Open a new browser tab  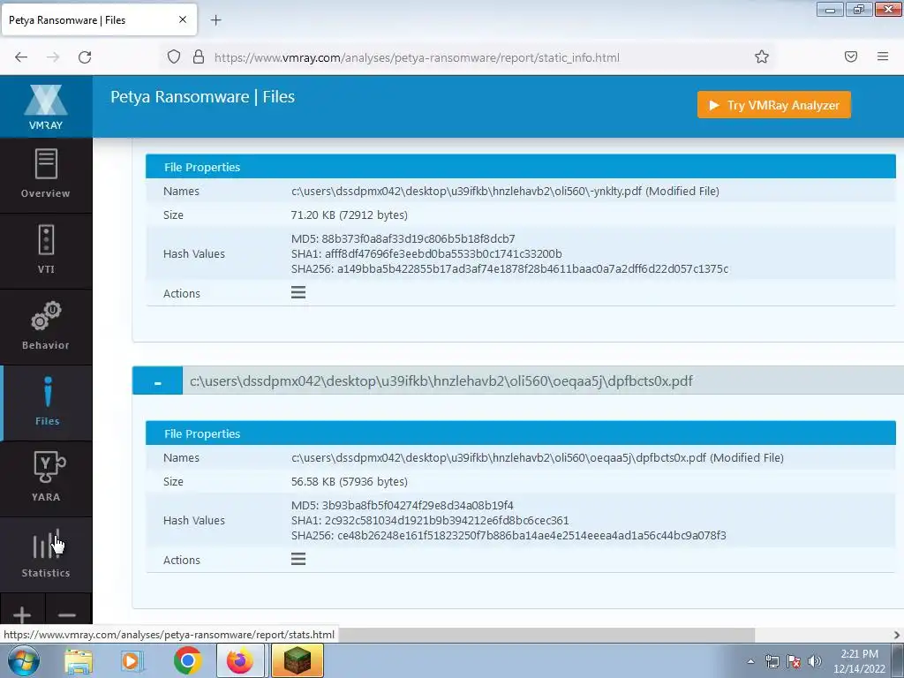tap(215, 20)
